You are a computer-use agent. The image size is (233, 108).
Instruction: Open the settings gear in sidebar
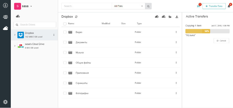click(5, 102)
